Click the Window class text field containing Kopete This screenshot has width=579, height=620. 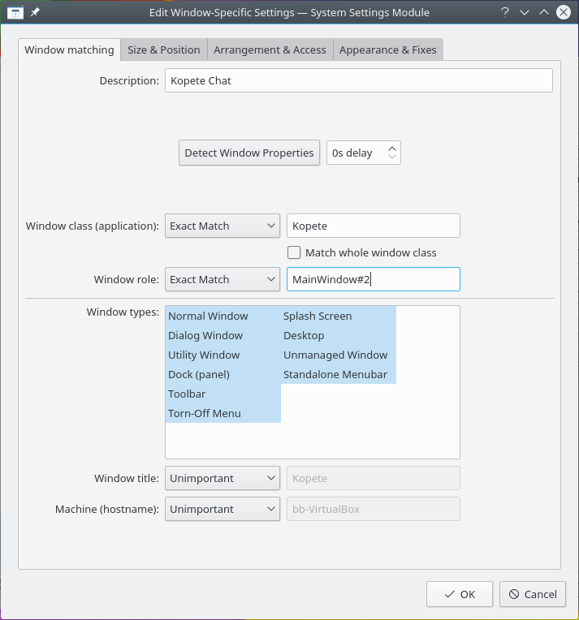(373, 226)
